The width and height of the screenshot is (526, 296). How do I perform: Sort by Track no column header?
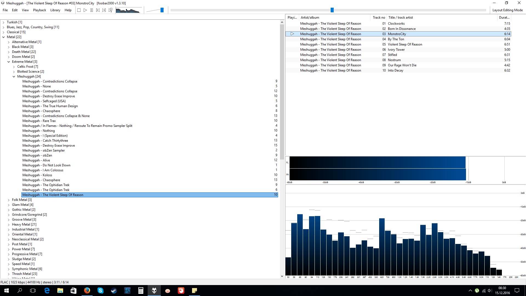[x=379, y=18]
